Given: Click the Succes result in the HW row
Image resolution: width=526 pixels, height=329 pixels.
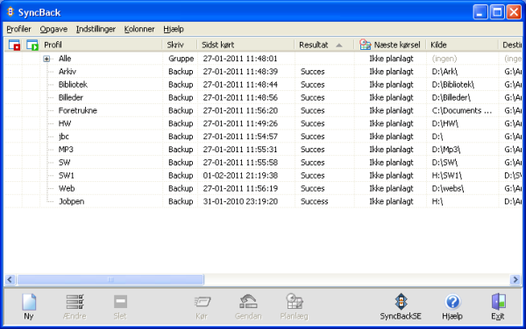Looking at the screenshot, I should tap(313, 123).
